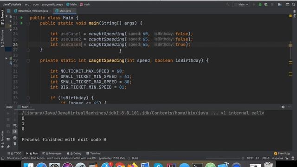Click the JavaTutorials breadcrumb
This screenshot has width=297, height=167.
pos(12,4)
